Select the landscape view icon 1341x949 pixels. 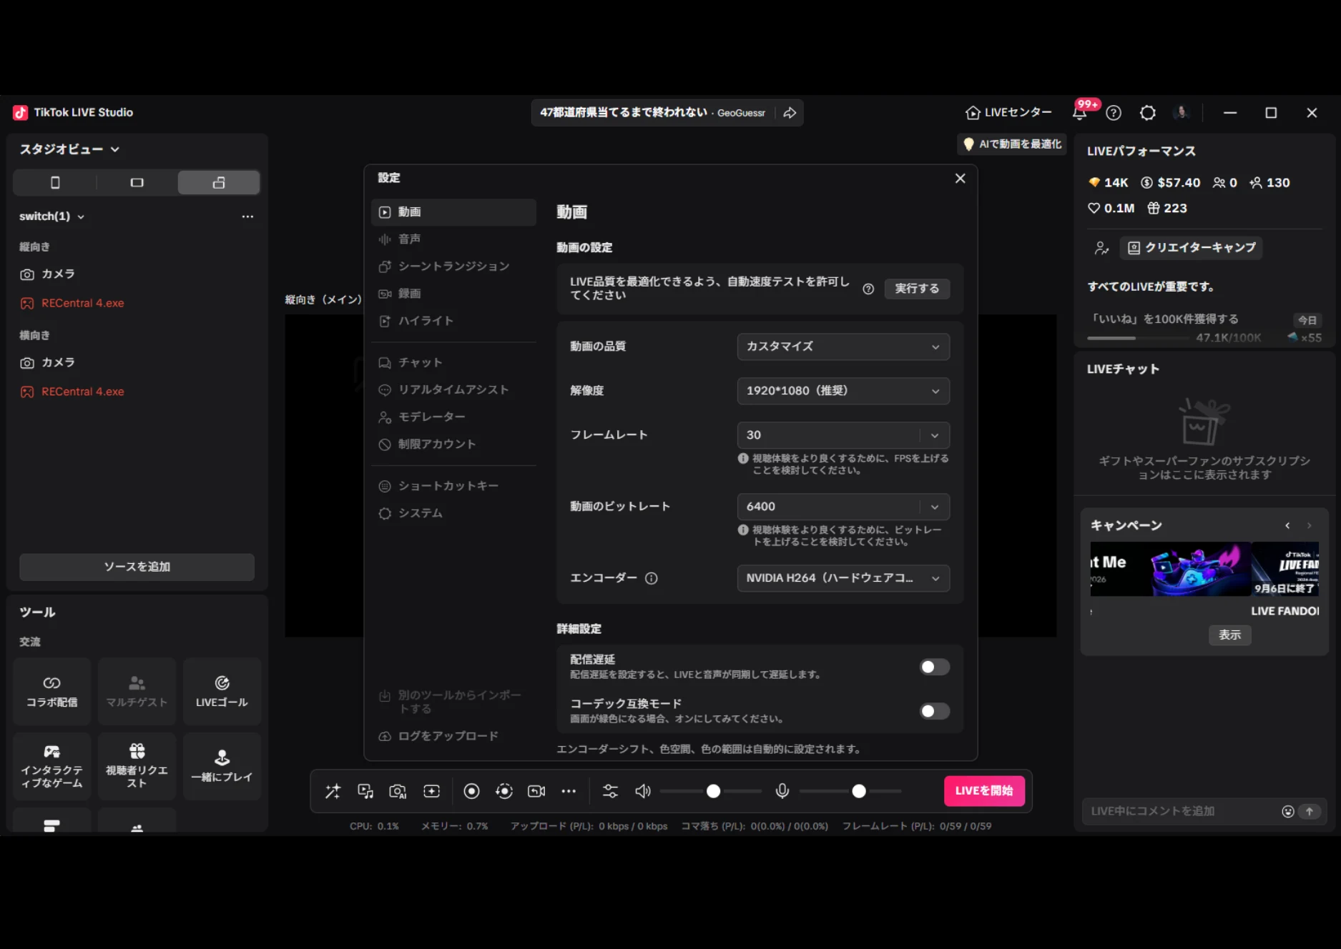click(137, 183)
